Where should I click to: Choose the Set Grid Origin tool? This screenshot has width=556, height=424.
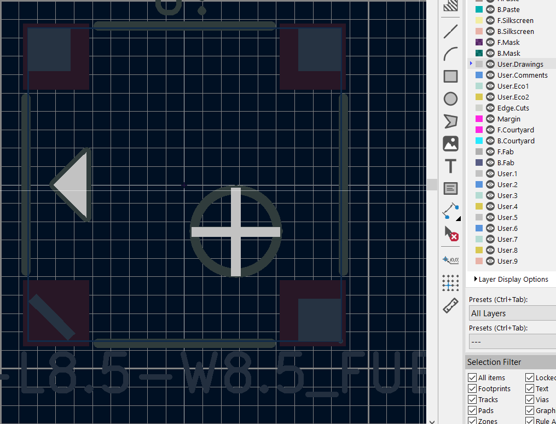(x=450, y=282)
